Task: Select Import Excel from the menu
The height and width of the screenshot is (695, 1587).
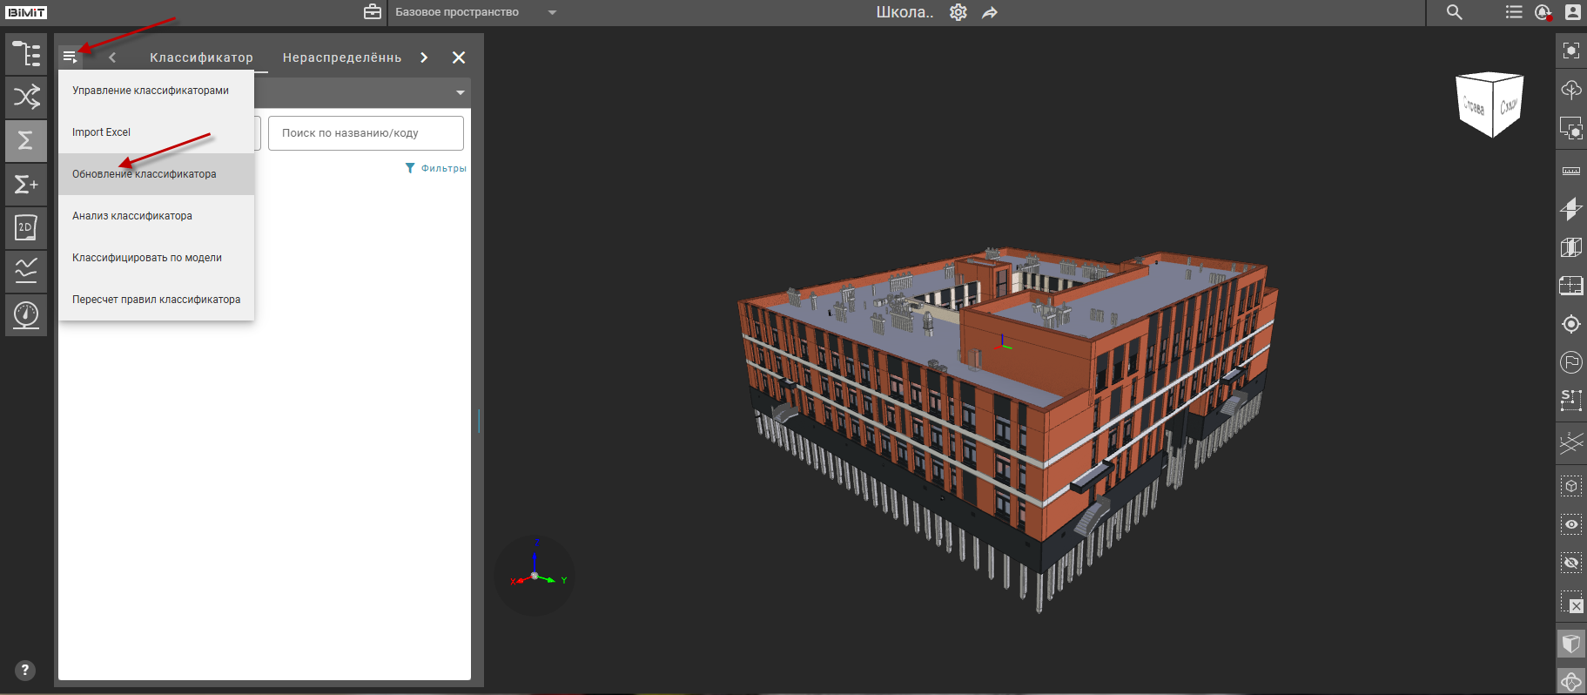Action: 156,132
